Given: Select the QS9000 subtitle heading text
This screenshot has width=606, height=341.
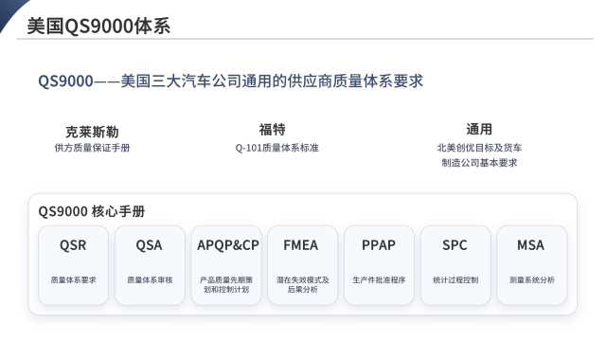Looking at the screenshot, I should [x=231, y=81].
